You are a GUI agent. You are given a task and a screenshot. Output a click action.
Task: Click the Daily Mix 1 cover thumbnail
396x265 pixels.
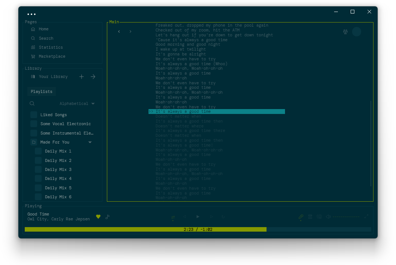click(x=38, y=151)
